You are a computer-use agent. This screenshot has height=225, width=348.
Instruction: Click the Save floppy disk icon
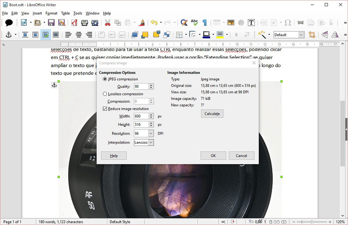coord(51,23)
